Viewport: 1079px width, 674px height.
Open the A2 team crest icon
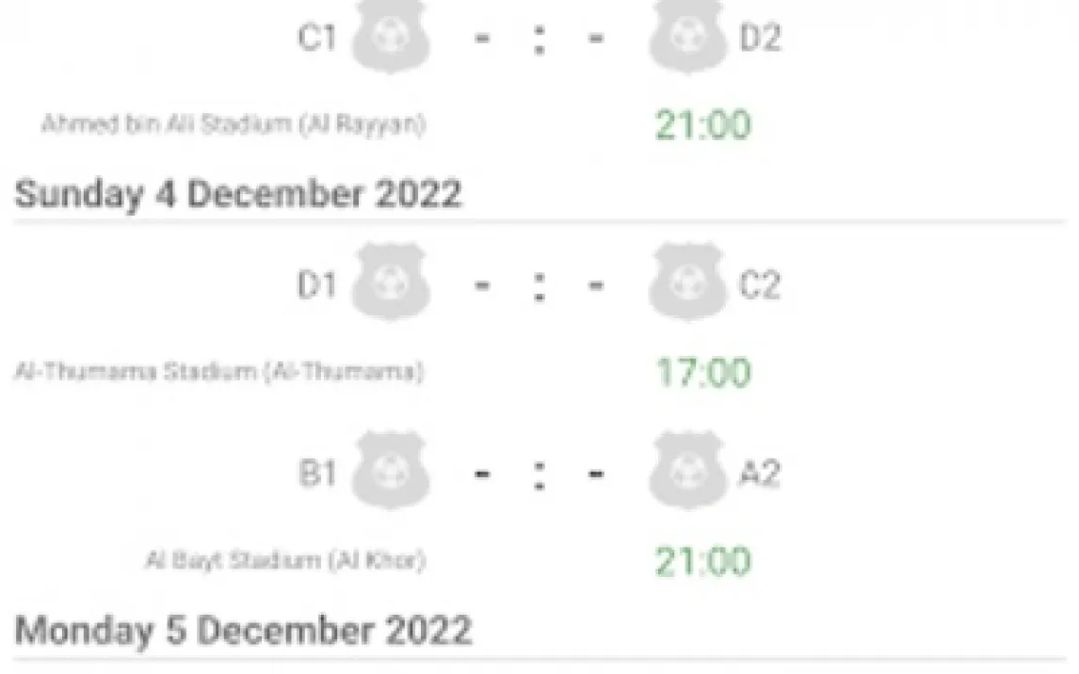click(x=687, y=473)
